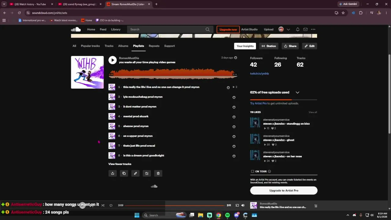Click the page vertical scrollbar
Image resolution: width=391 pixels, height=220 pixels.
(x=389, y=94)
